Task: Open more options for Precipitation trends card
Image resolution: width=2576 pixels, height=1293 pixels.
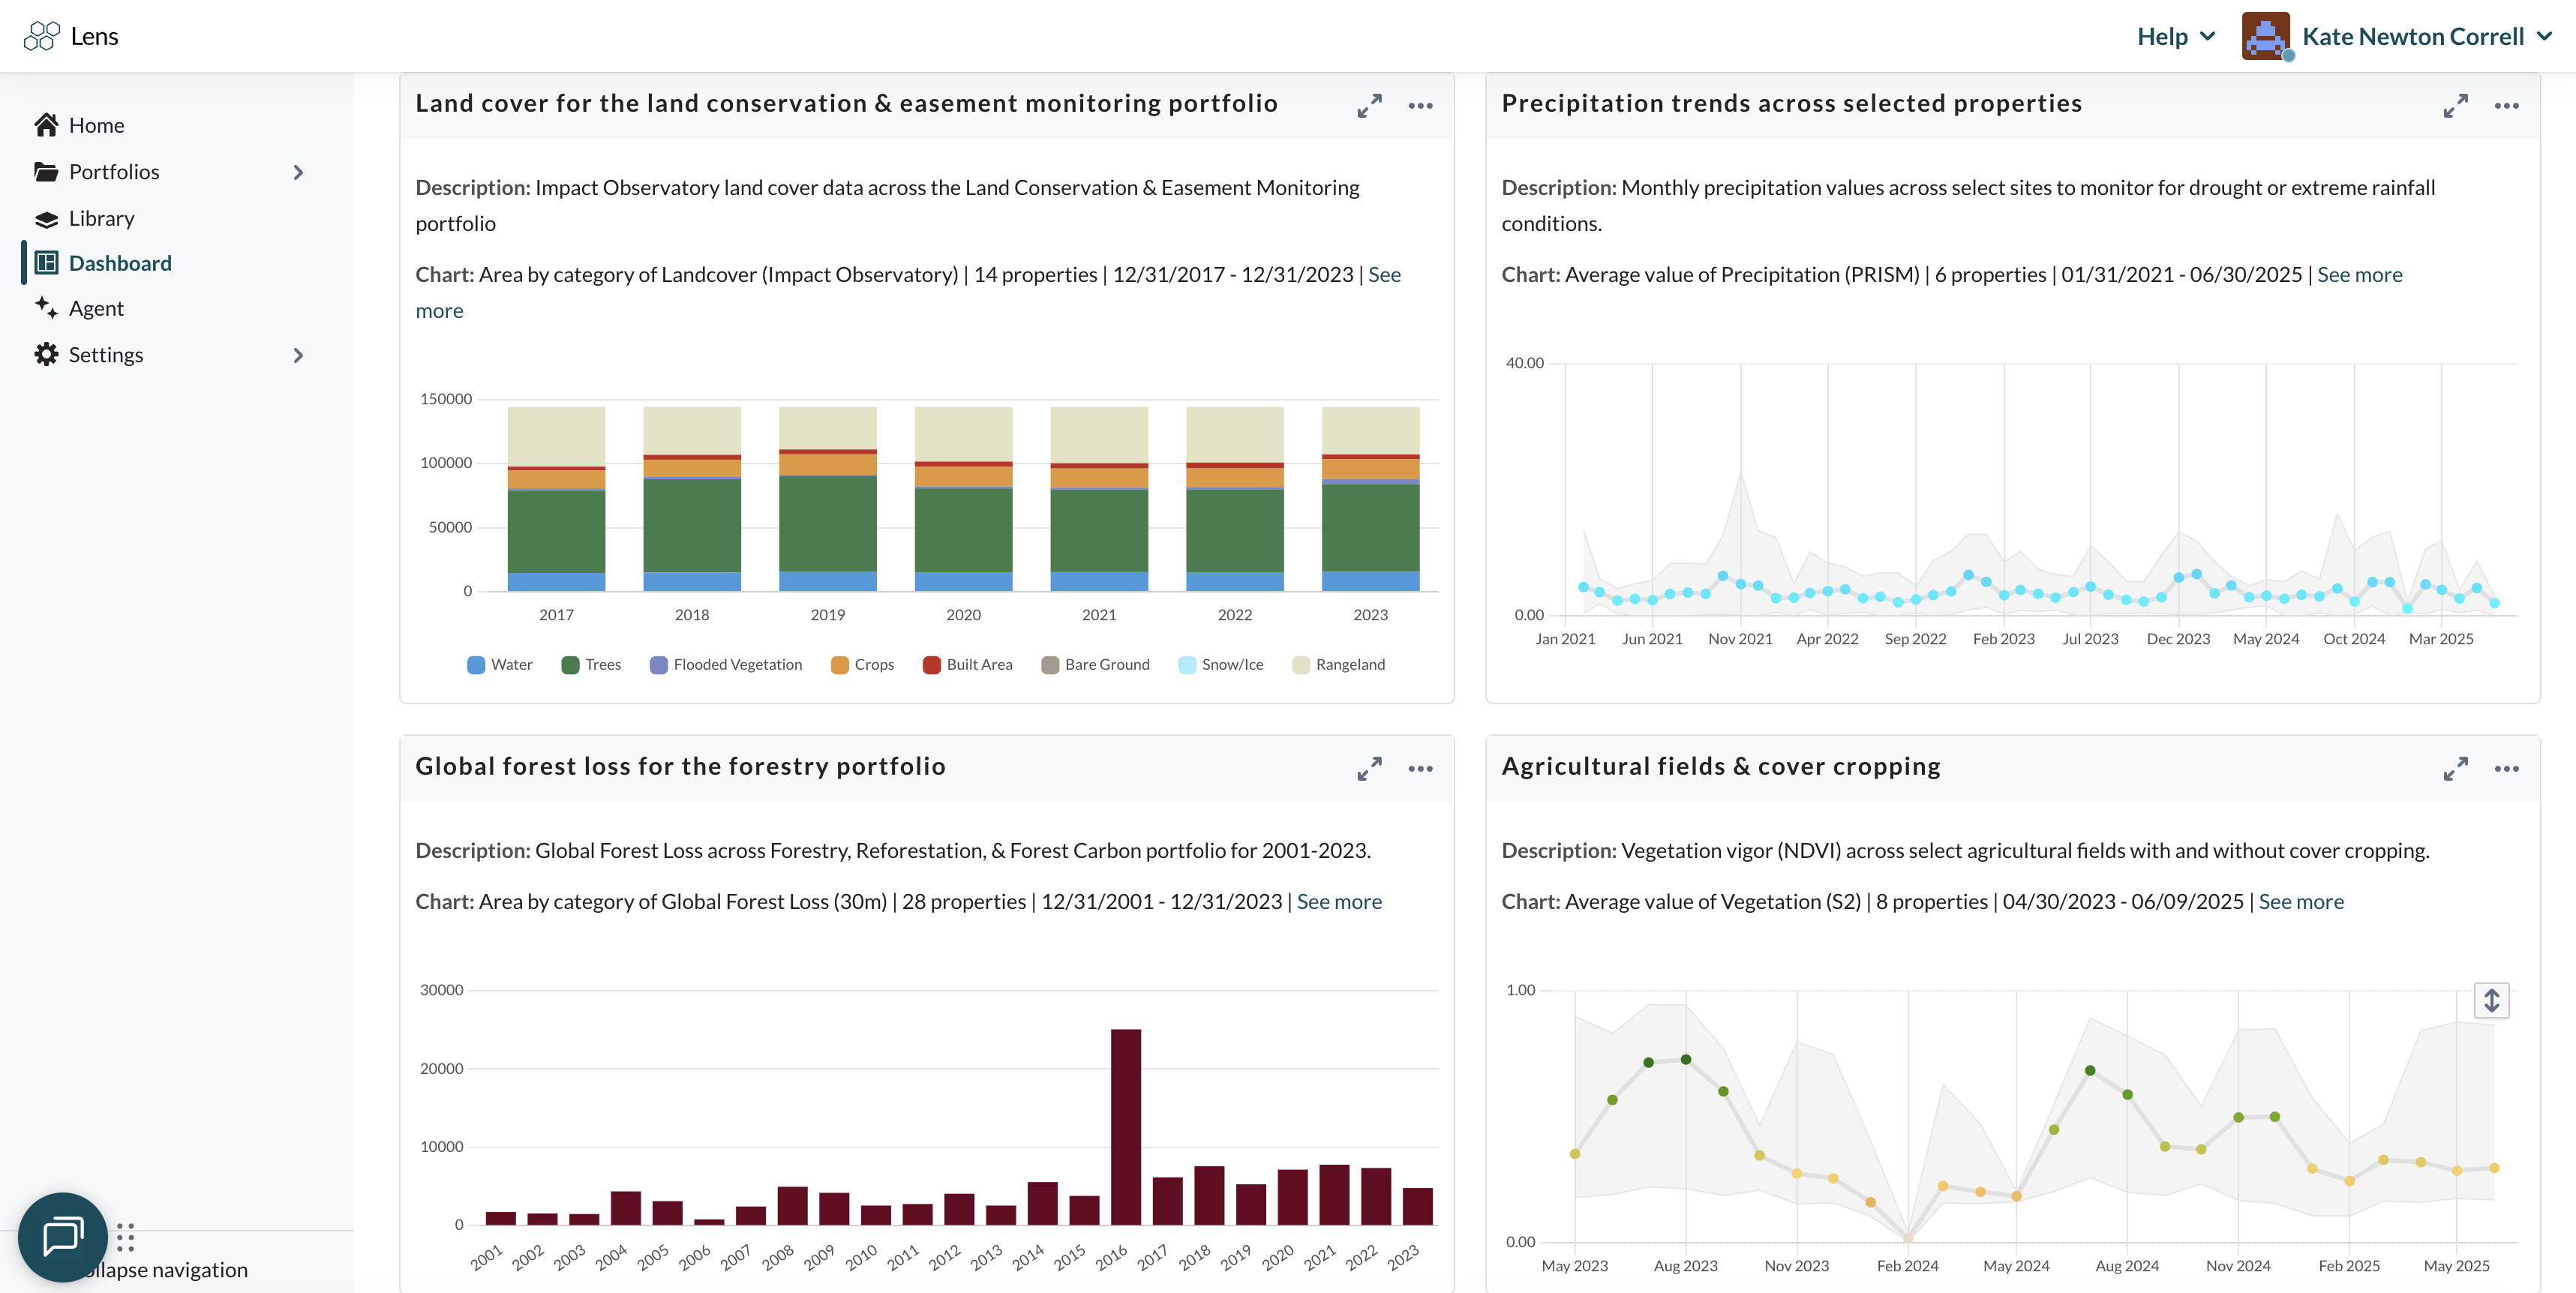Action: coord(2506,105)
